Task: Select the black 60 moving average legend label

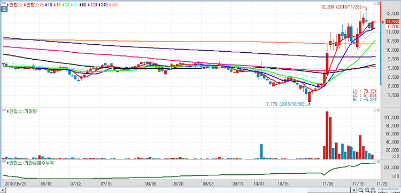Action: pos(84,5)
